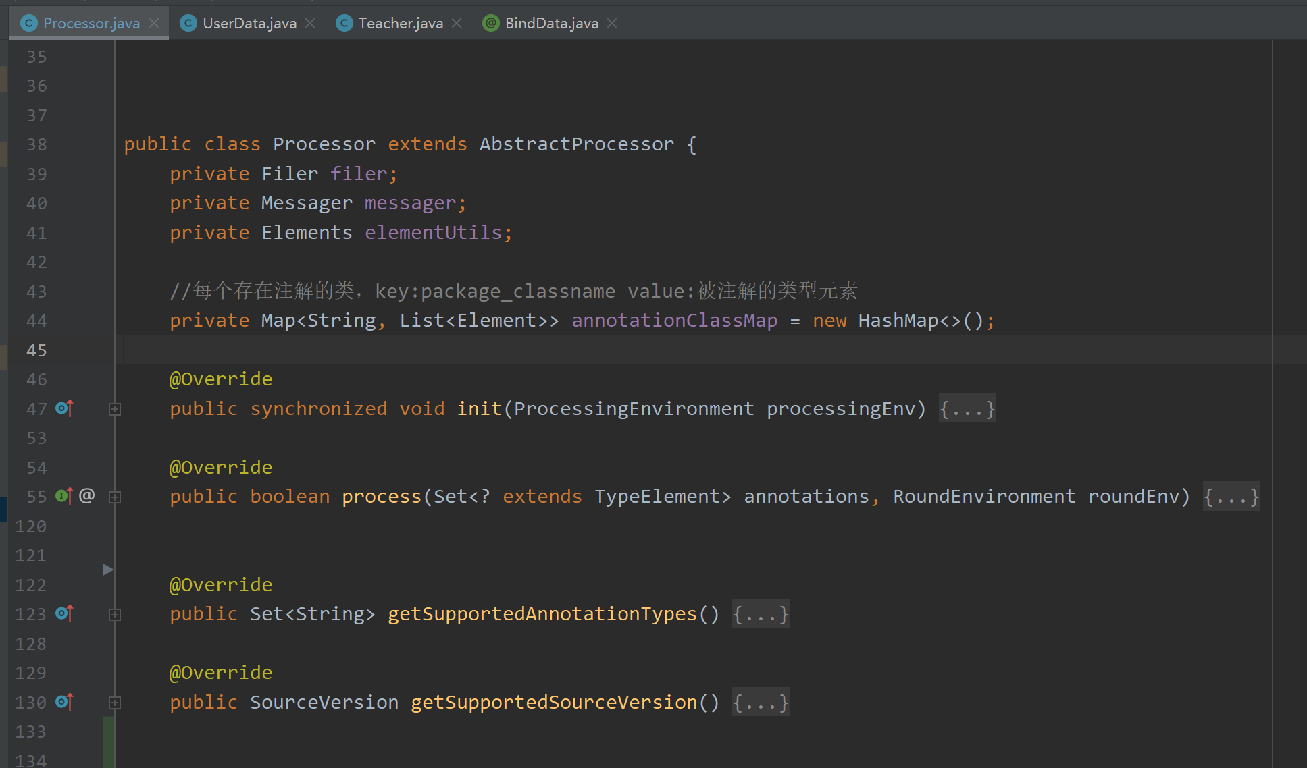This screenshot has height=768, width=1307.
Task: Switch to Teacher.java tab
Action: click(x=401, y=24)
